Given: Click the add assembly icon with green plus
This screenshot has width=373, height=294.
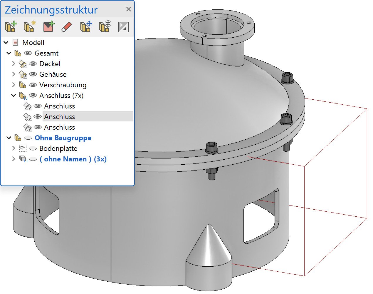Looking at the screenshot, I should pos(11,27).
